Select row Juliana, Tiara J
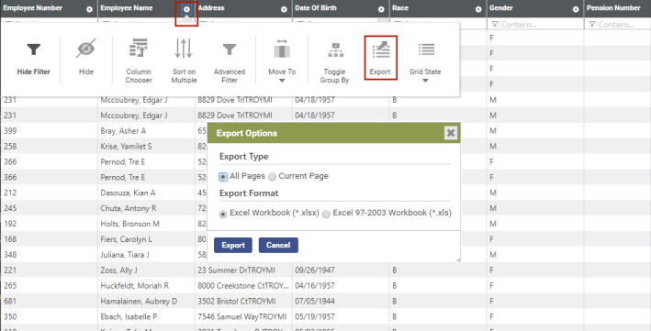Screen dimensions: 651x331 point(125,255)
